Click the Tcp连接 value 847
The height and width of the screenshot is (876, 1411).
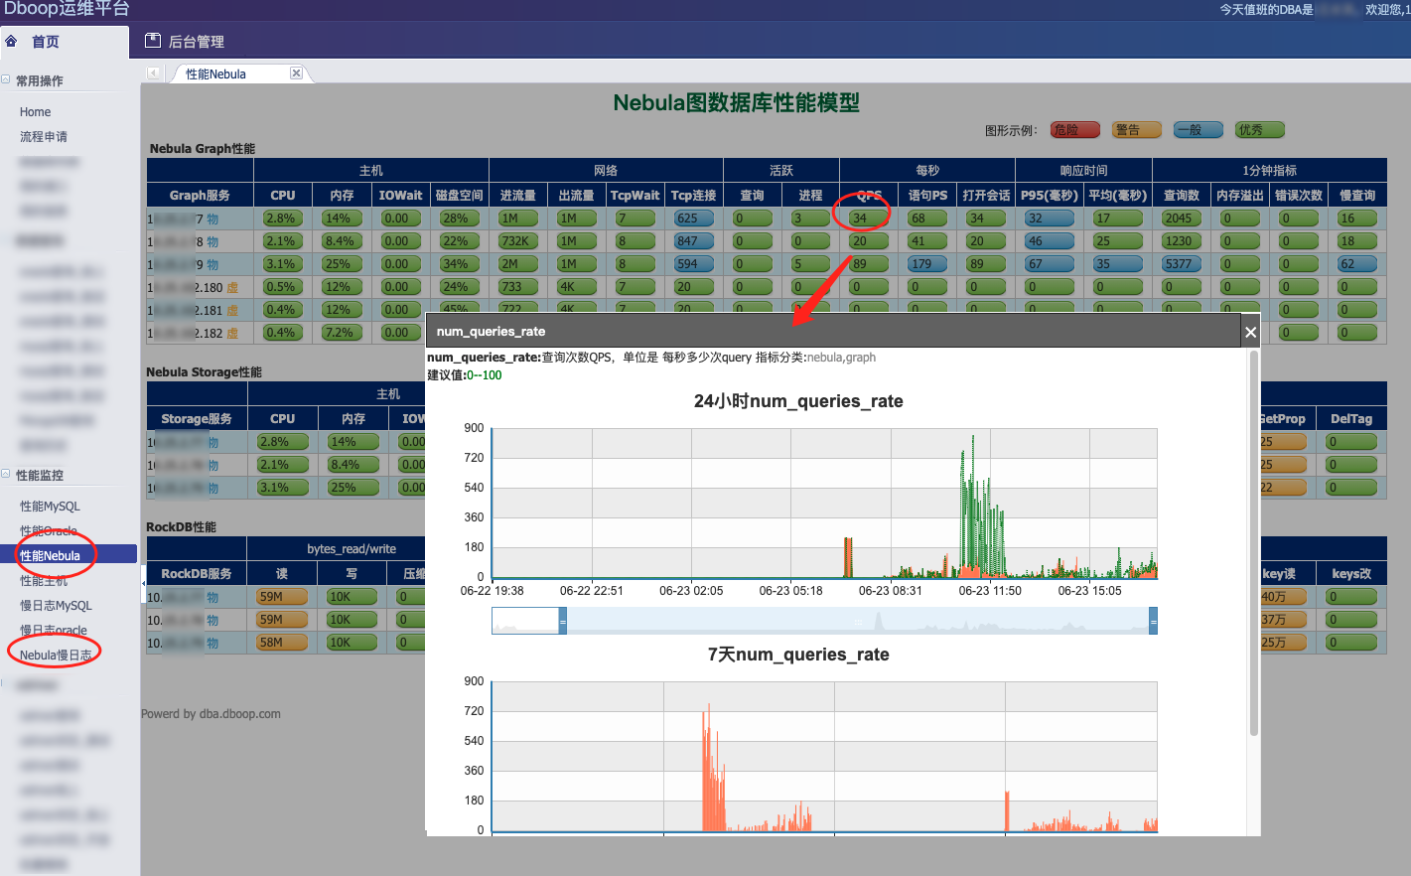tap(693, 241)
